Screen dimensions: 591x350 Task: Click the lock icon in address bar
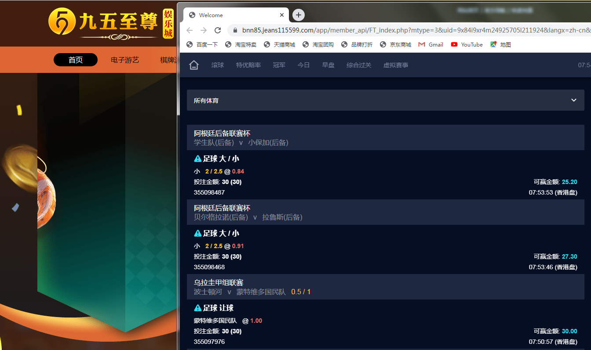pos(235,30)
